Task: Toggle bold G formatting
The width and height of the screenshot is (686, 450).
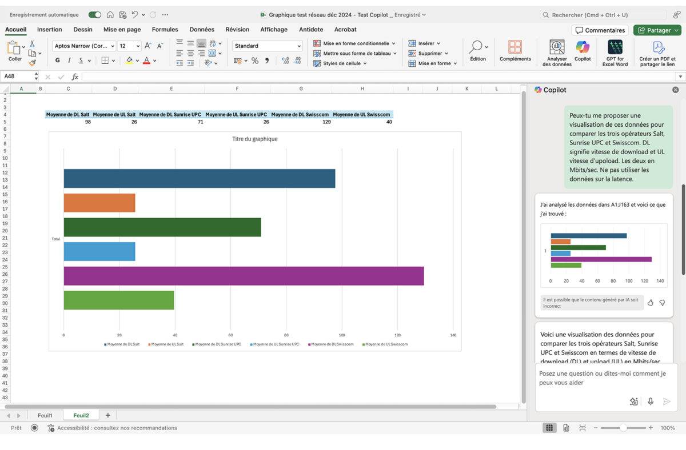Action: (x=57, y=60)
